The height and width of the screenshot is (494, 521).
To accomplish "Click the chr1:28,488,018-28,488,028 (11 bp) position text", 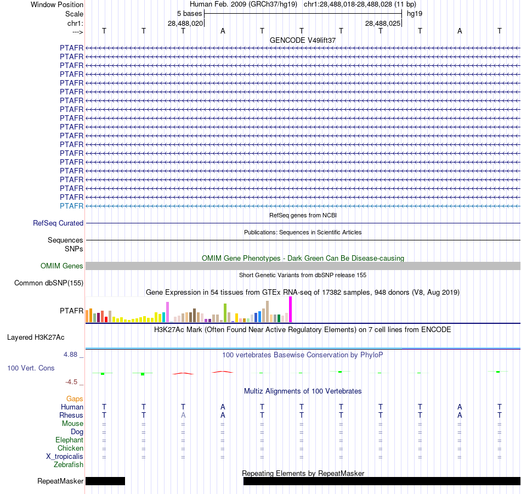I will coord(360,4).
